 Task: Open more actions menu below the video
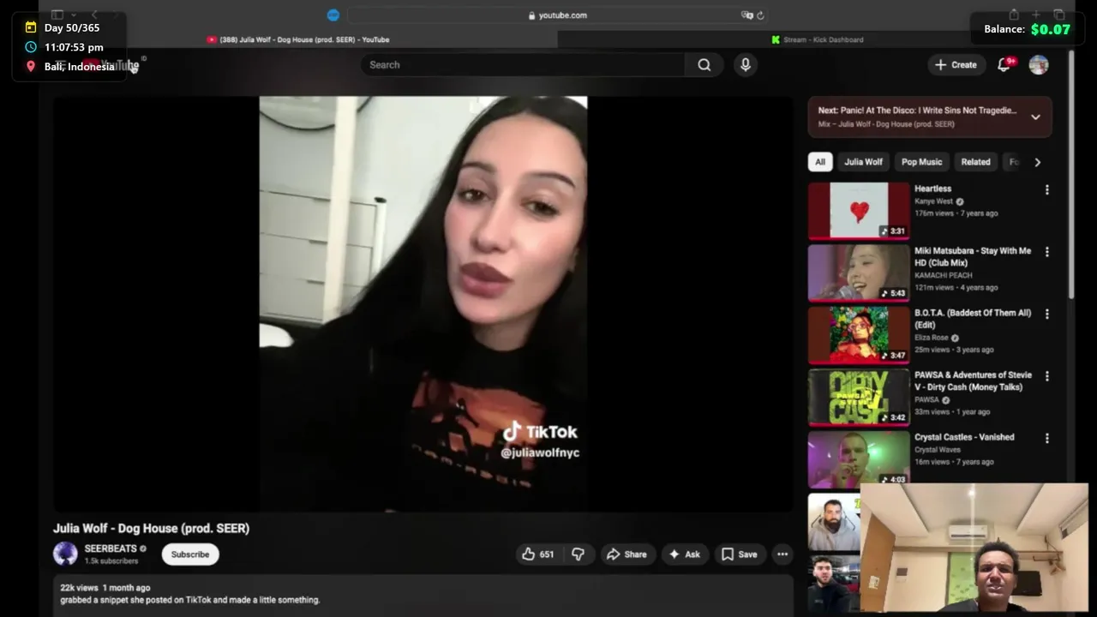coord(782,554)
